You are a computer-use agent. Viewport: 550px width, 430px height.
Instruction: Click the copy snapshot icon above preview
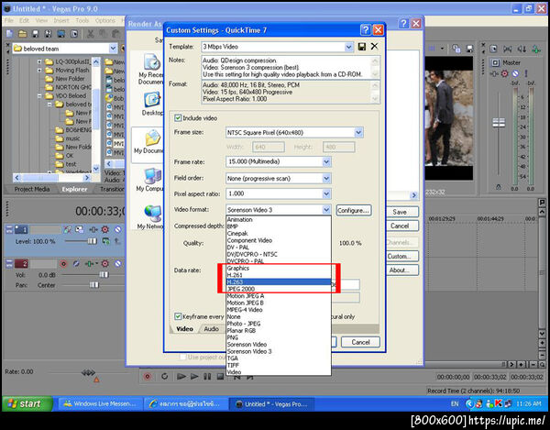tap(456, 49)
